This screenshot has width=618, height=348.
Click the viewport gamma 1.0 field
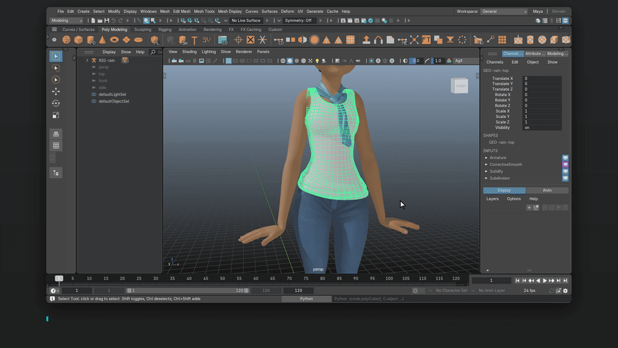coord(438,61)
